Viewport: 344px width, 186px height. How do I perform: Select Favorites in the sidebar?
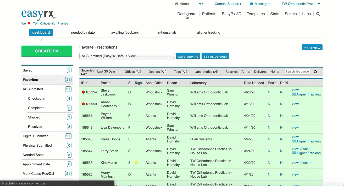click(47, 80)
